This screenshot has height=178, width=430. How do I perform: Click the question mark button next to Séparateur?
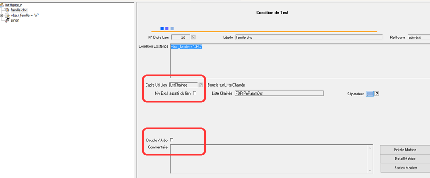pyautogui.click(x=377, y=94)
